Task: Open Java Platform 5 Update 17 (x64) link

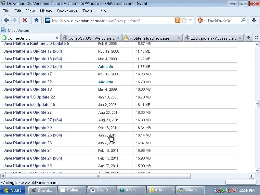Action: [33, 51]
